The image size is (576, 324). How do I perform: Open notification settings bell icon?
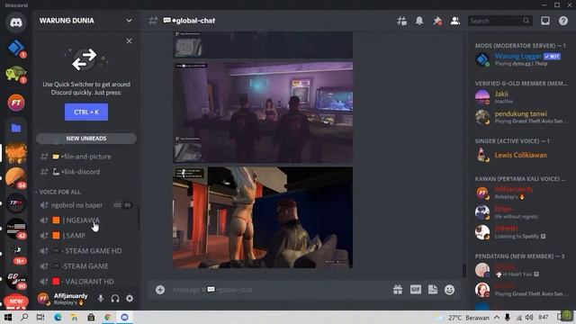click(419, 21)
